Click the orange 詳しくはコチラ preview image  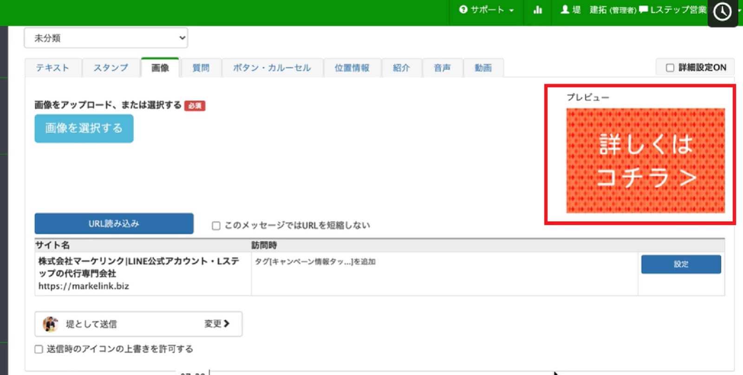[645, 161]
